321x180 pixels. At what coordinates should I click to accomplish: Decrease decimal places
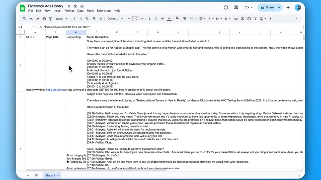pos(87,19)
